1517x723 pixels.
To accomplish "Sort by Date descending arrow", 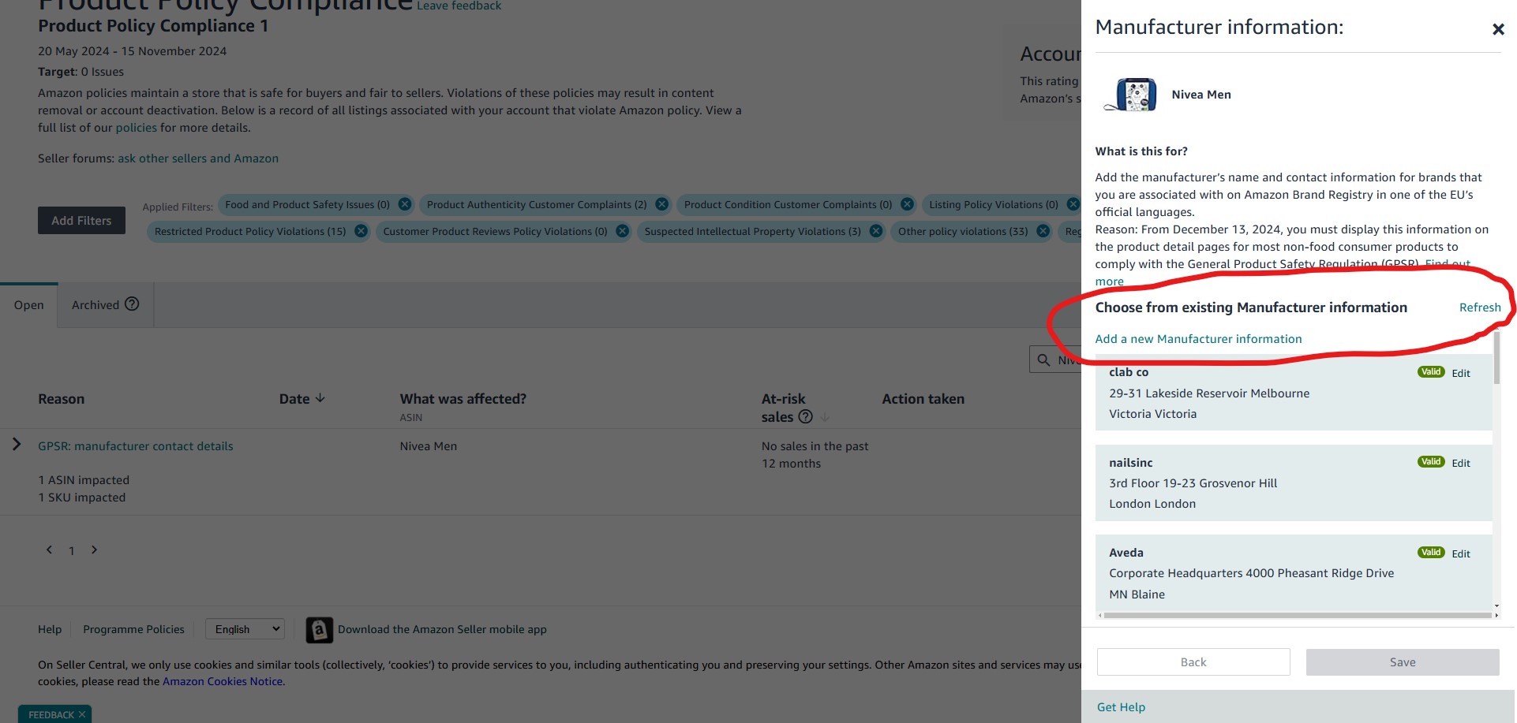I will coord(320,398).
